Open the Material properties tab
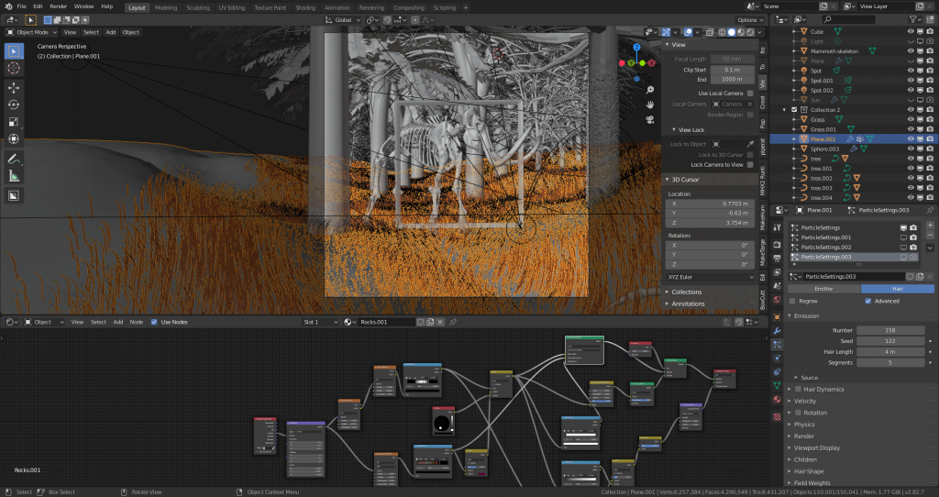The height and width of the screenshot is (497, 939). 777,400
